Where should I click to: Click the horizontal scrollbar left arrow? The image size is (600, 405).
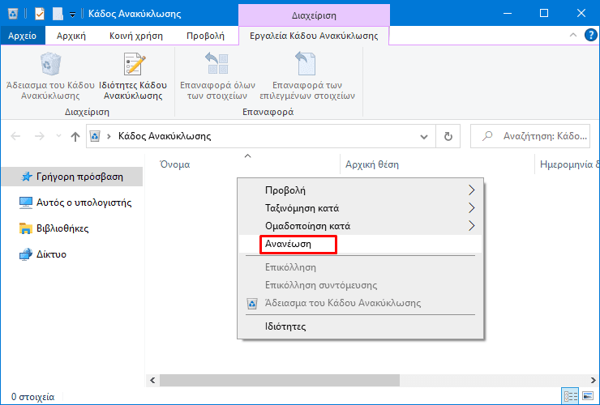coord(152,380)
